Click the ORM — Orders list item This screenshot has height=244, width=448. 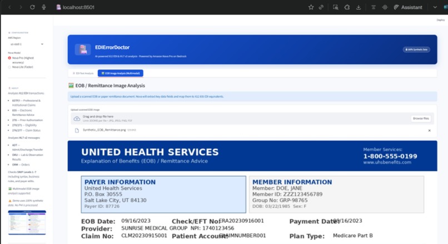point(21,165)
